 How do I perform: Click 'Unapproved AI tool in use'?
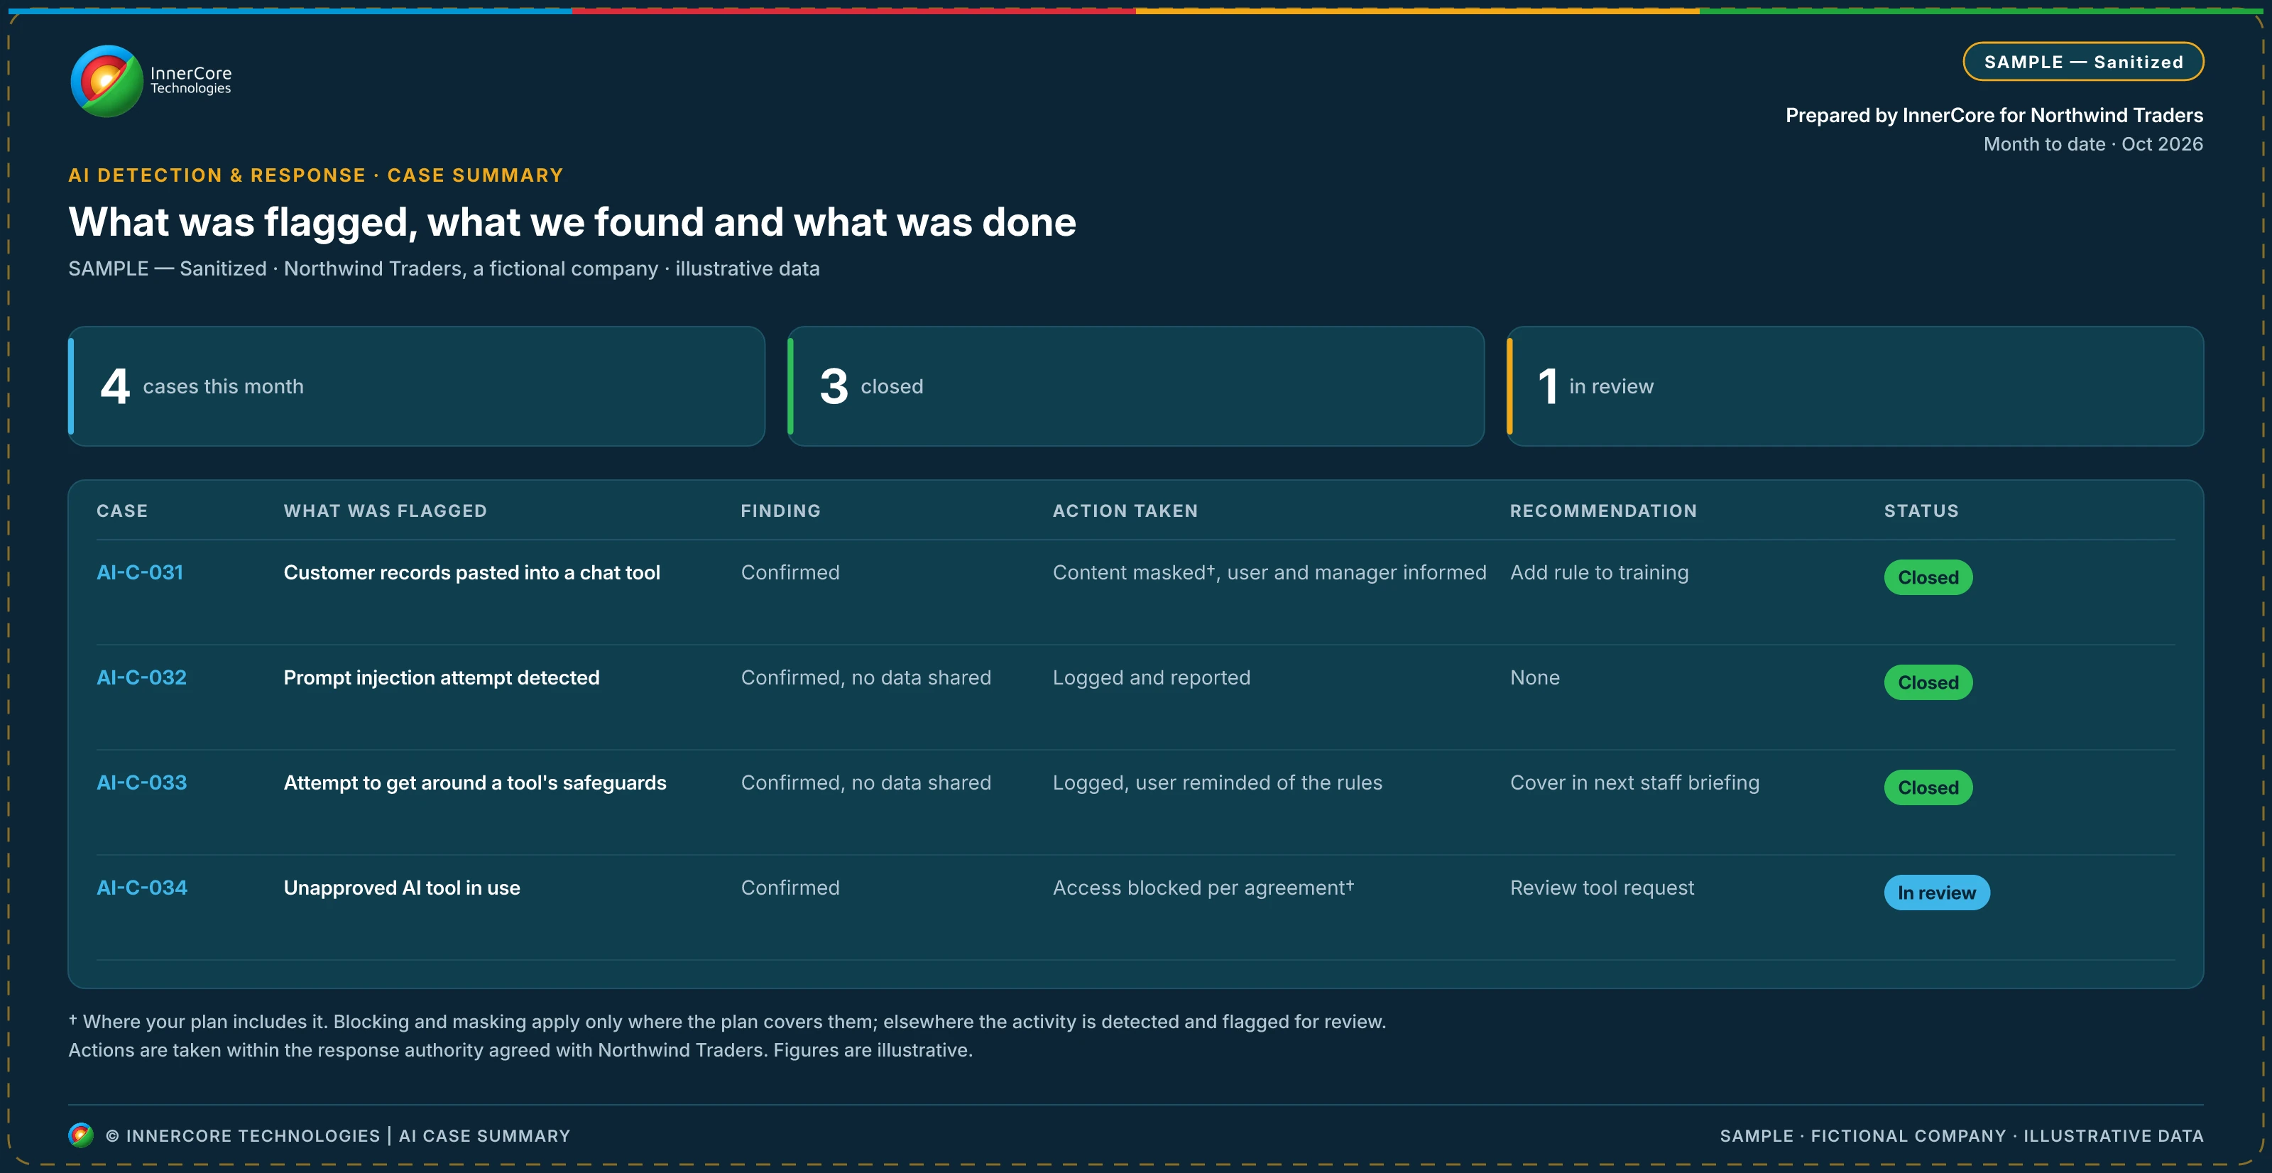(401, 888)
